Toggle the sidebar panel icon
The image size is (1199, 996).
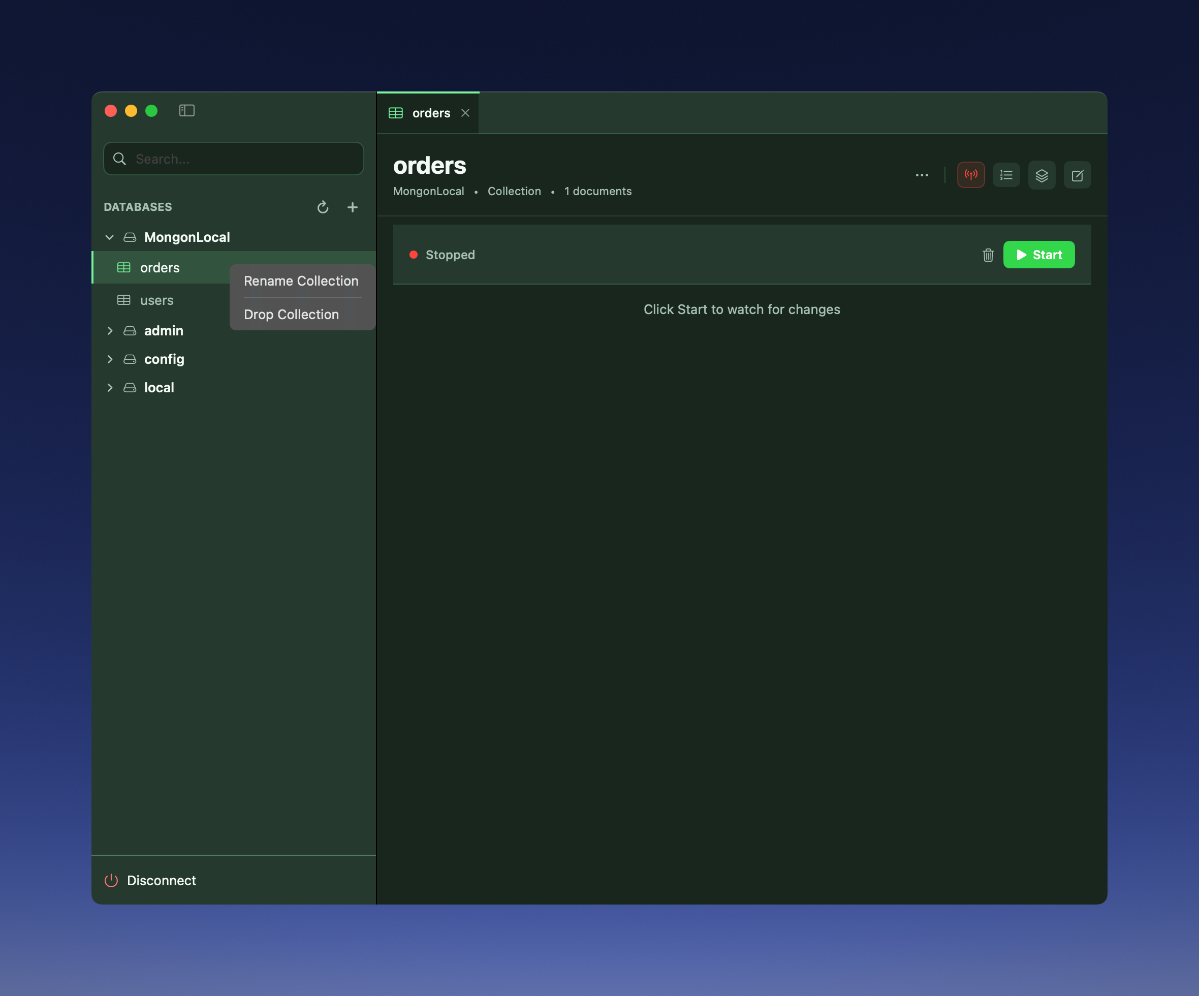186,111
